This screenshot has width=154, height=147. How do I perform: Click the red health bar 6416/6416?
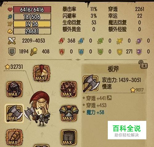coord(32,10)
